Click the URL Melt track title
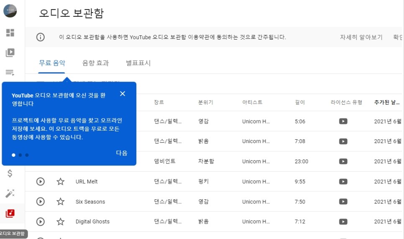 tap(87, 181)
